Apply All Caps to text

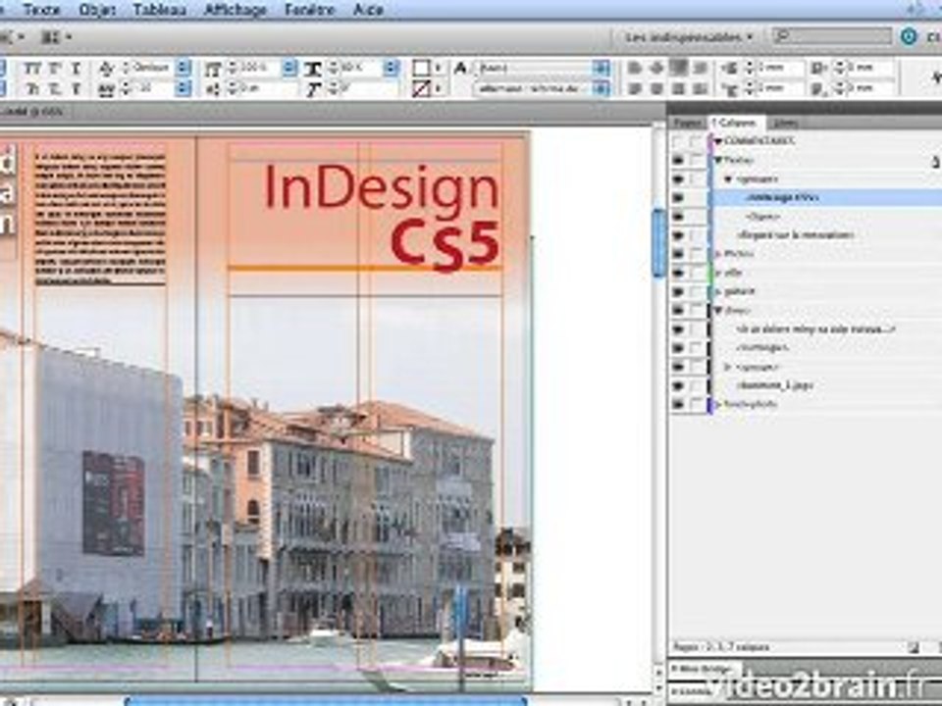(x=31, y=69)
